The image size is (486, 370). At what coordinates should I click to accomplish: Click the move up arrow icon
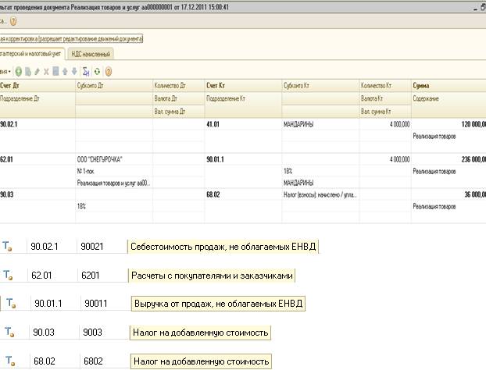[x=65, y=71]
